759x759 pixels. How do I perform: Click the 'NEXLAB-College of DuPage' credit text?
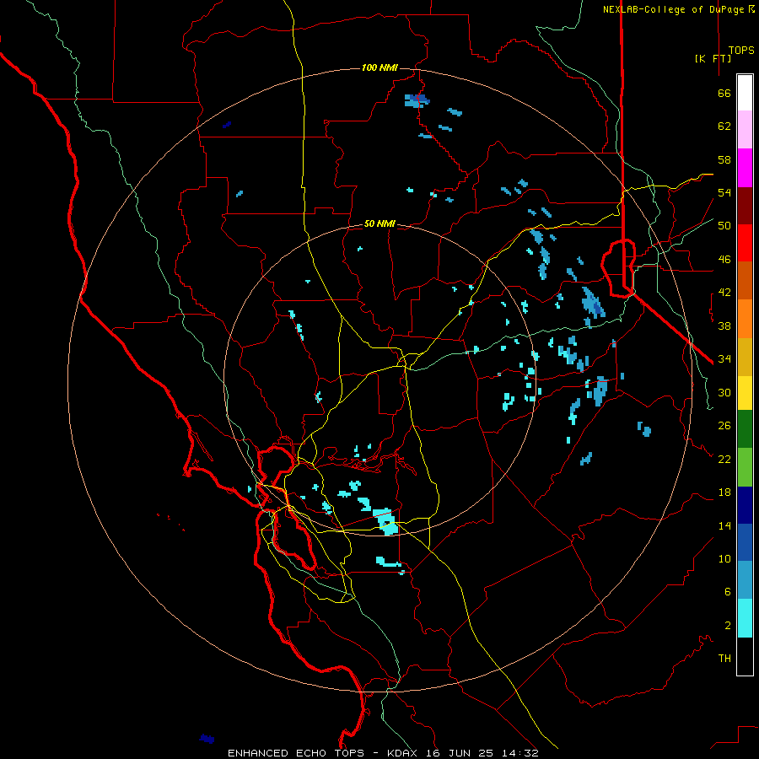[675, 9]
